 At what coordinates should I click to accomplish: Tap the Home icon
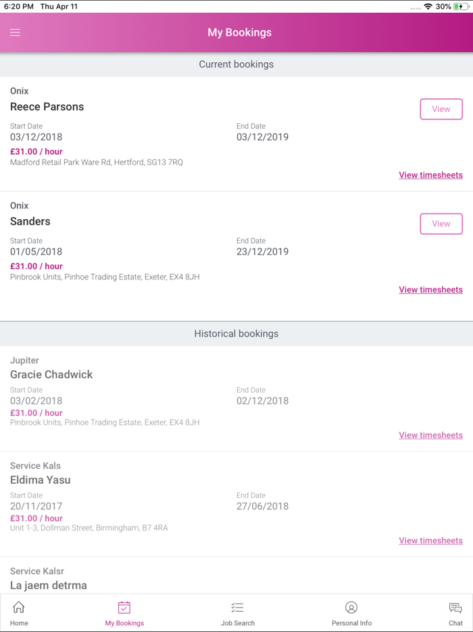[x=19, y=608]
